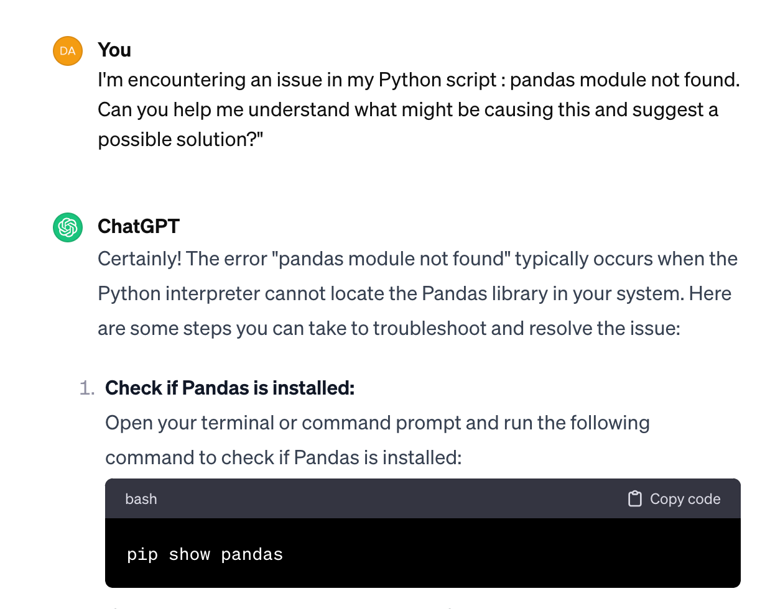Click the word pip in the code

click(x=142, y=554)
